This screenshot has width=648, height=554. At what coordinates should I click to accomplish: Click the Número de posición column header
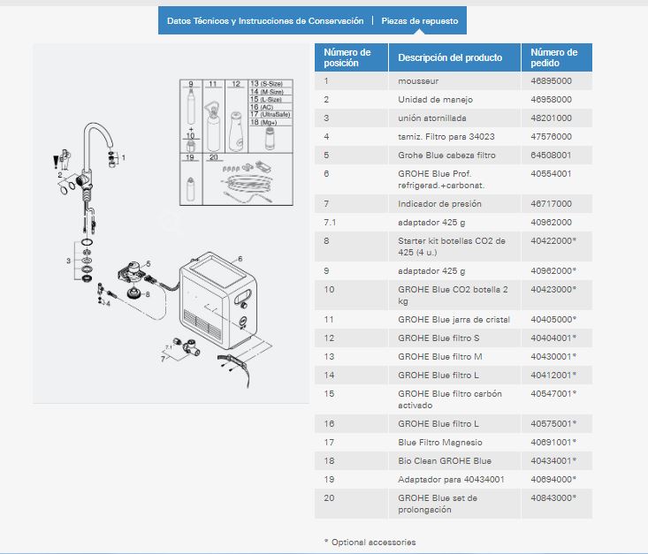click(351, 57)
